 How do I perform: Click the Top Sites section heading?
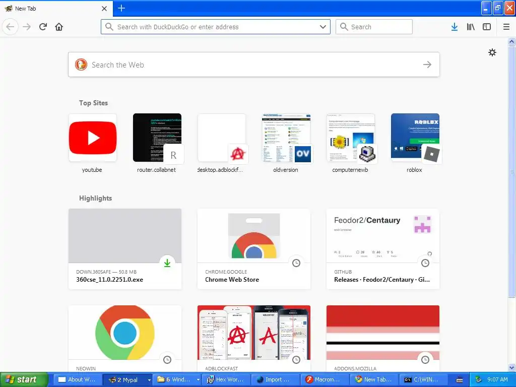click(x=93, y=103)
